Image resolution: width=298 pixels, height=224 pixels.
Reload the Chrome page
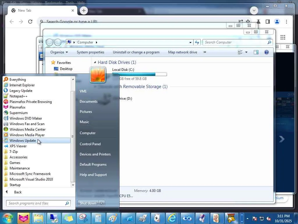[30, 22]
